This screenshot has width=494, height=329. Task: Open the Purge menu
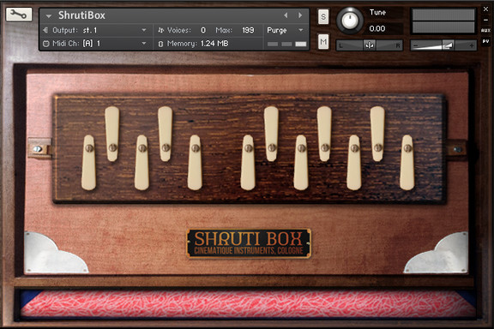286,30
